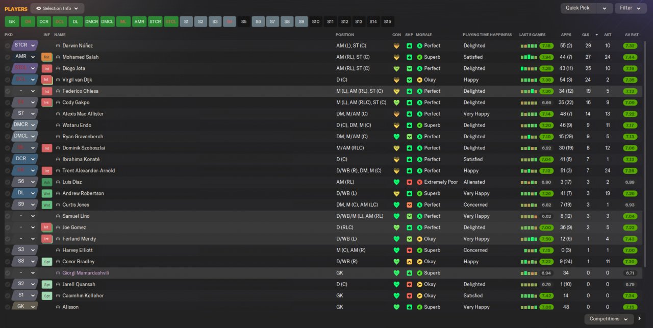653x328 pixels.
Task: Click Luis Díaz's Extremely Poor morale icon
Action: tap(420, 182)
